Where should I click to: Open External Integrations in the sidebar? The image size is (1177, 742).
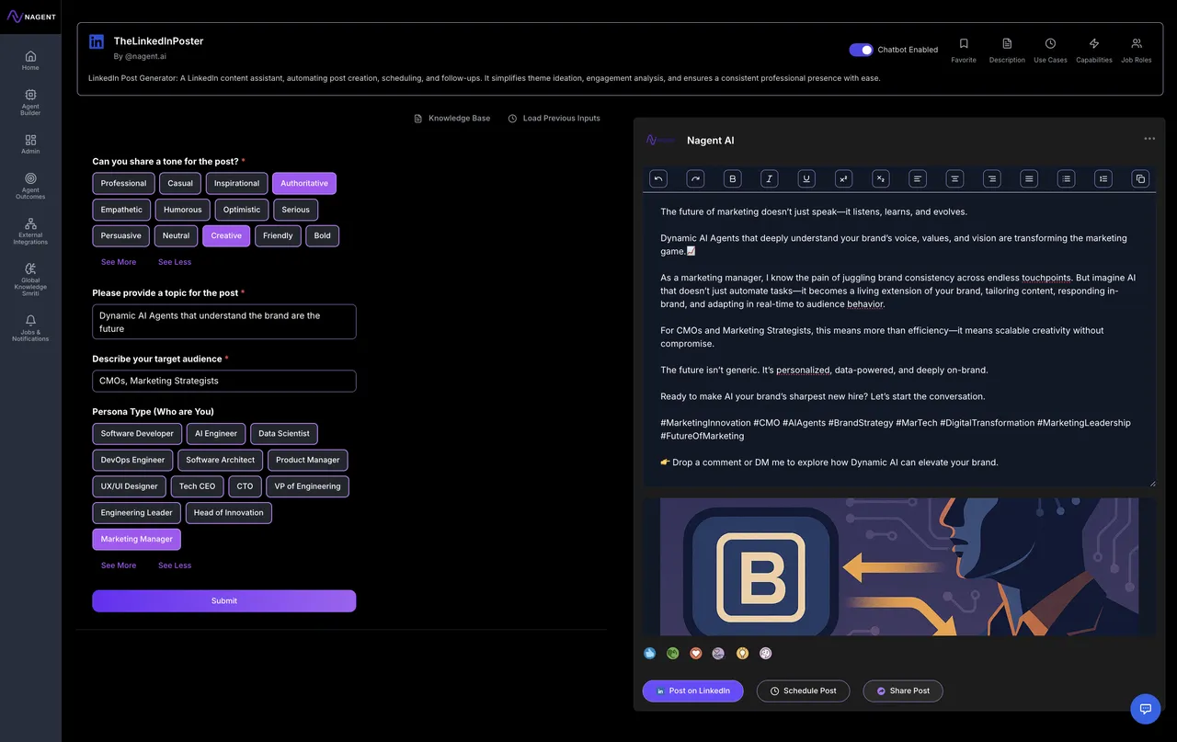30,231
